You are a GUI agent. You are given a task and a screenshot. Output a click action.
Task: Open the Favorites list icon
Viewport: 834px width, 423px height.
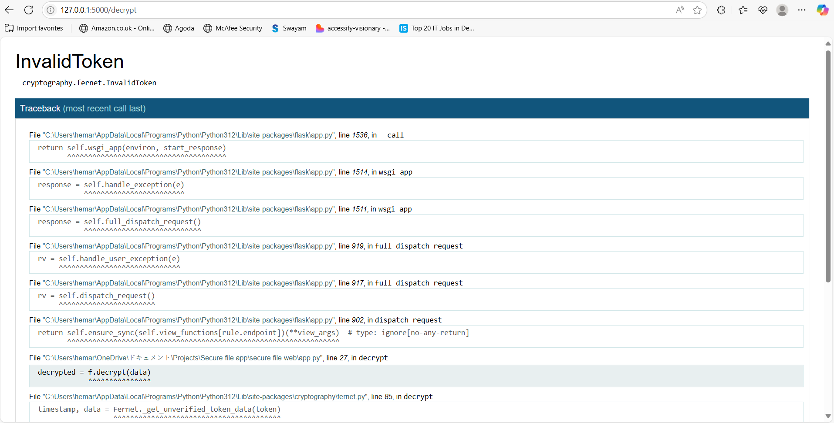(x=743, y=10)
